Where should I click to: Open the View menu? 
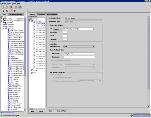point(9,4)
